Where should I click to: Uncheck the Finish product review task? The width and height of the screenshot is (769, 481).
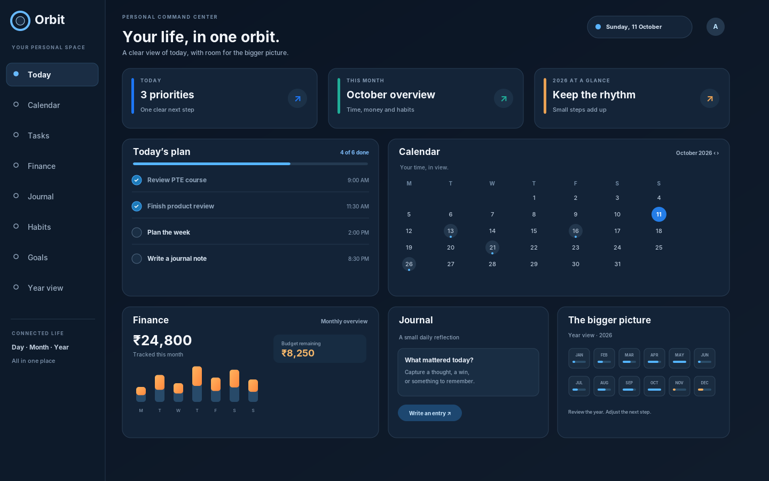137,206
